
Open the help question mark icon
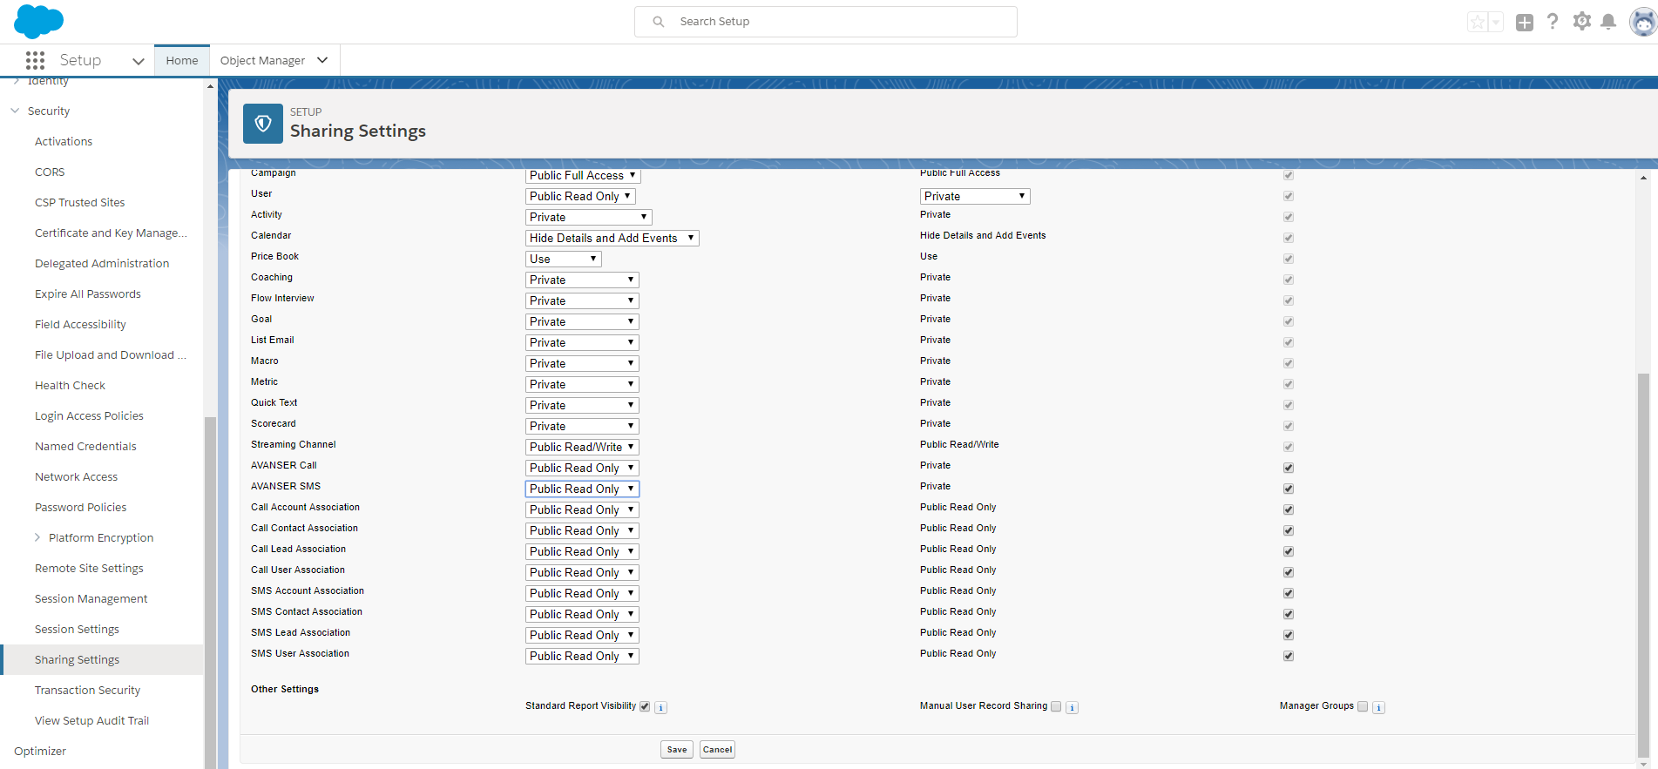tap(1552, 22)
